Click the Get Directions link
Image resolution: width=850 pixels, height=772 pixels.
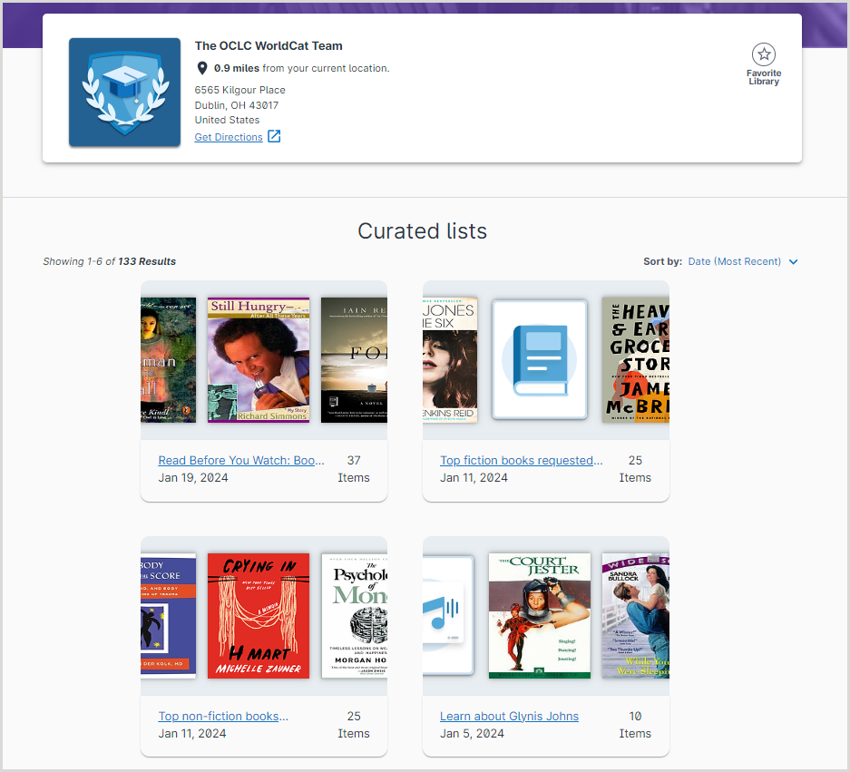(x=228, y=136)
